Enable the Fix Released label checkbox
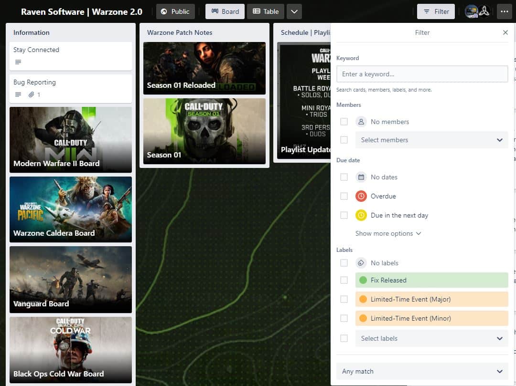The width and height of the screenshot is (516, 386). point(344,280)
